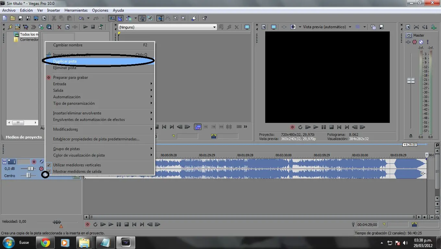Select 'Preparar para grabar' in context menu
Viewport: 441px width, 249px height.
(x=100, y=77)
